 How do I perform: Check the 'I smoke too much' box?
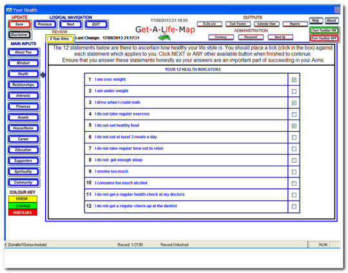point(294,172)
